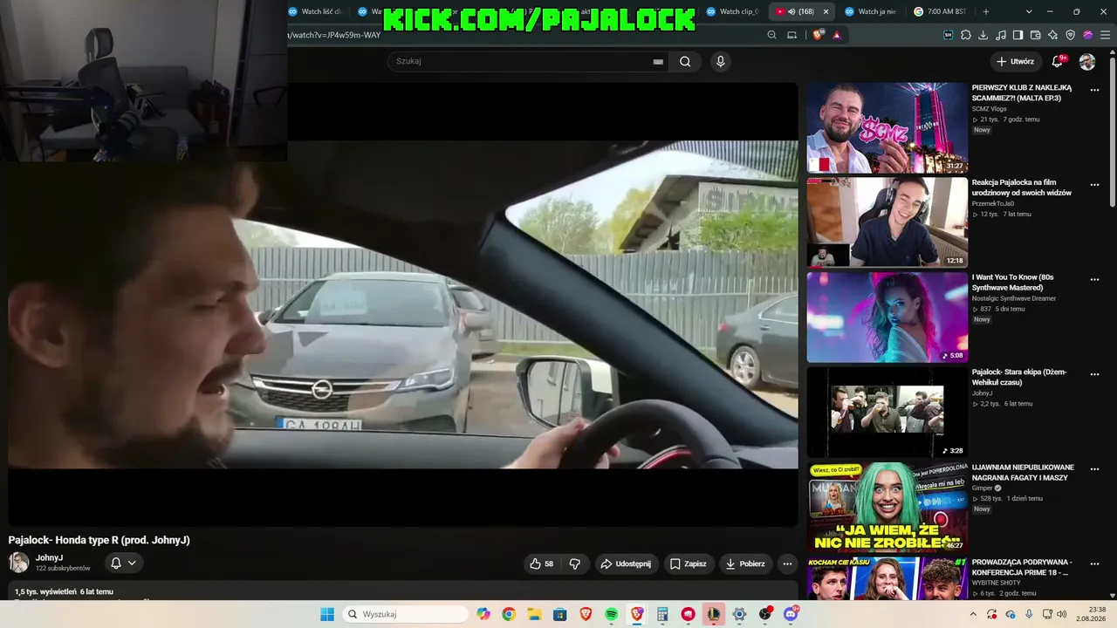
Task: Show hidden system tray icons chevron
Action: (973, 614)
